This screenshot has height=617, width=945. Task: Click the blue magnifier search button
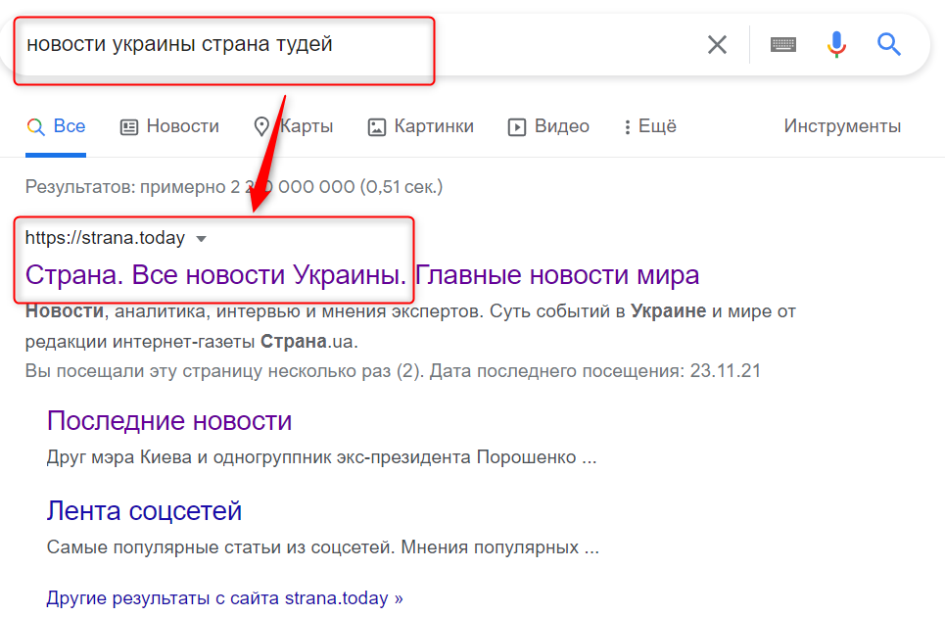[x=888, y=44]
